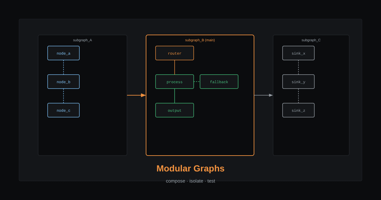The height and width of the screenshot is (200, 381).
Task: Click the node_c box
Action: [x=63, y=110]
